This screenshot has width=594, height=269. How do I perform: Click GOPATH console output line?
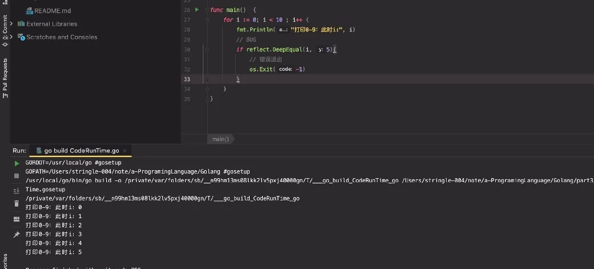point(138,172)
